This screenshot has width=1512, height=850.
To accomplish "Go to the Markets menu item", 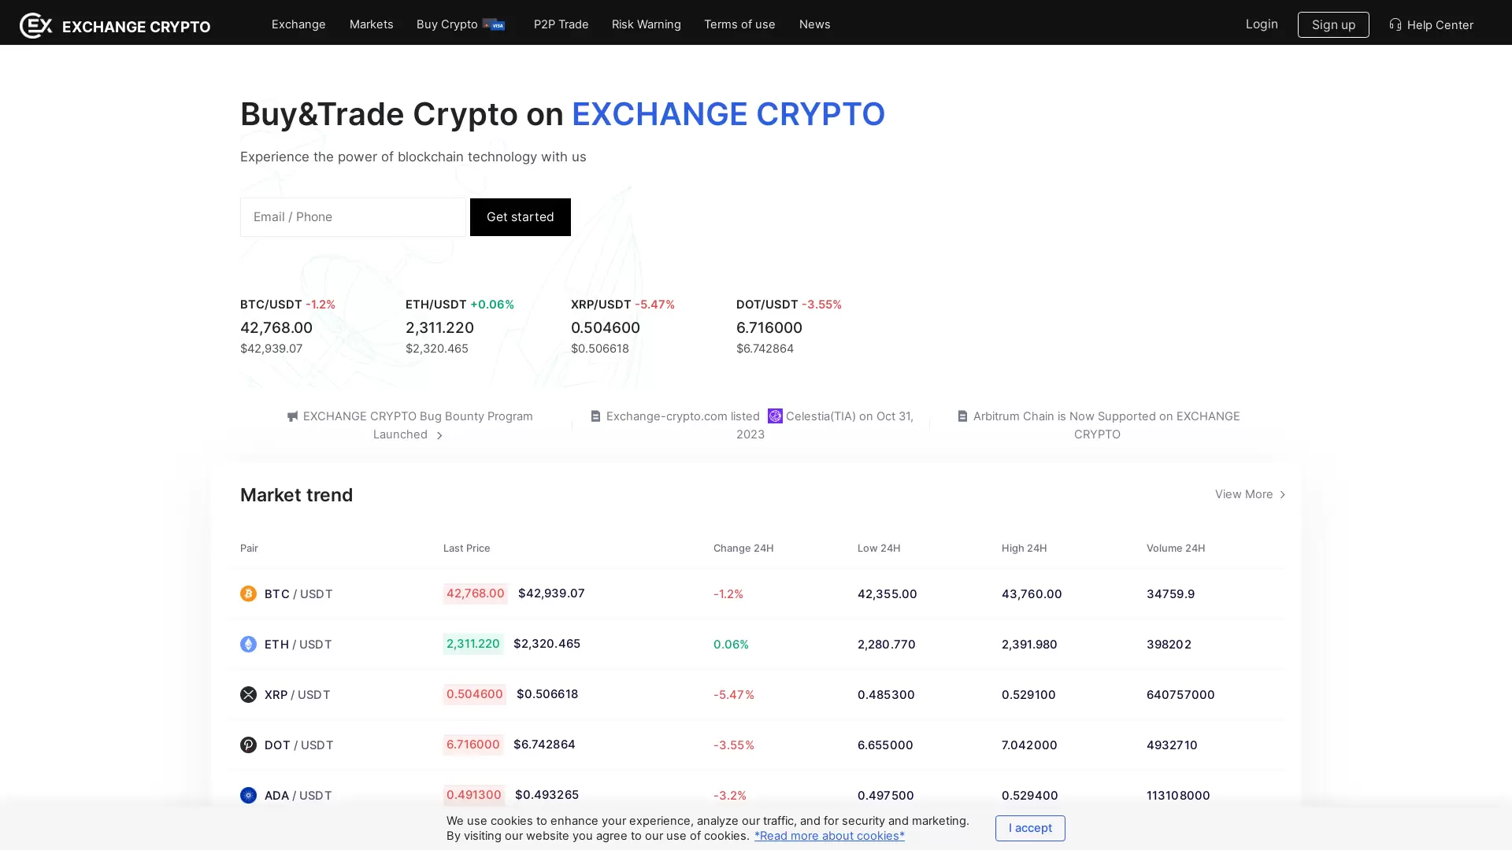I will [371, 24].
